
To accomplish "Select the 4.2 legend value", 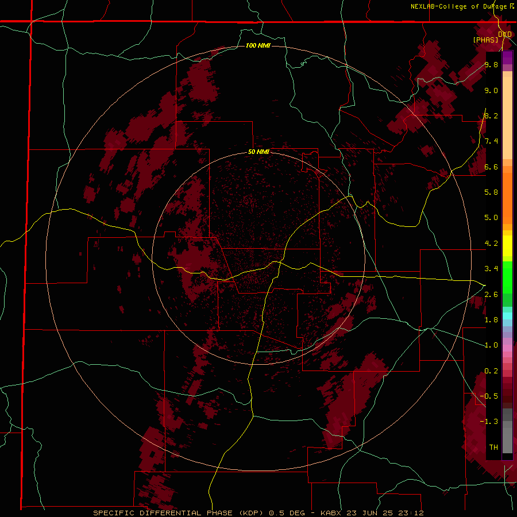I will (491, 244).
